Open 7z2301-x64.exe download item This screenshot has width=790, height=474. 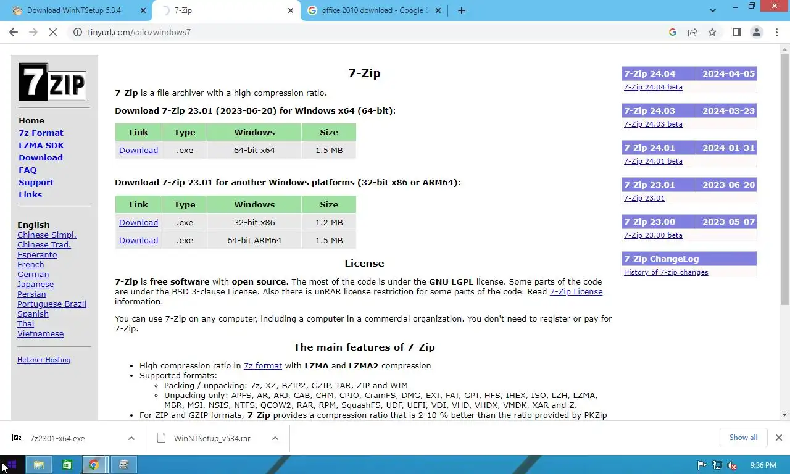(x=57, y=438)
